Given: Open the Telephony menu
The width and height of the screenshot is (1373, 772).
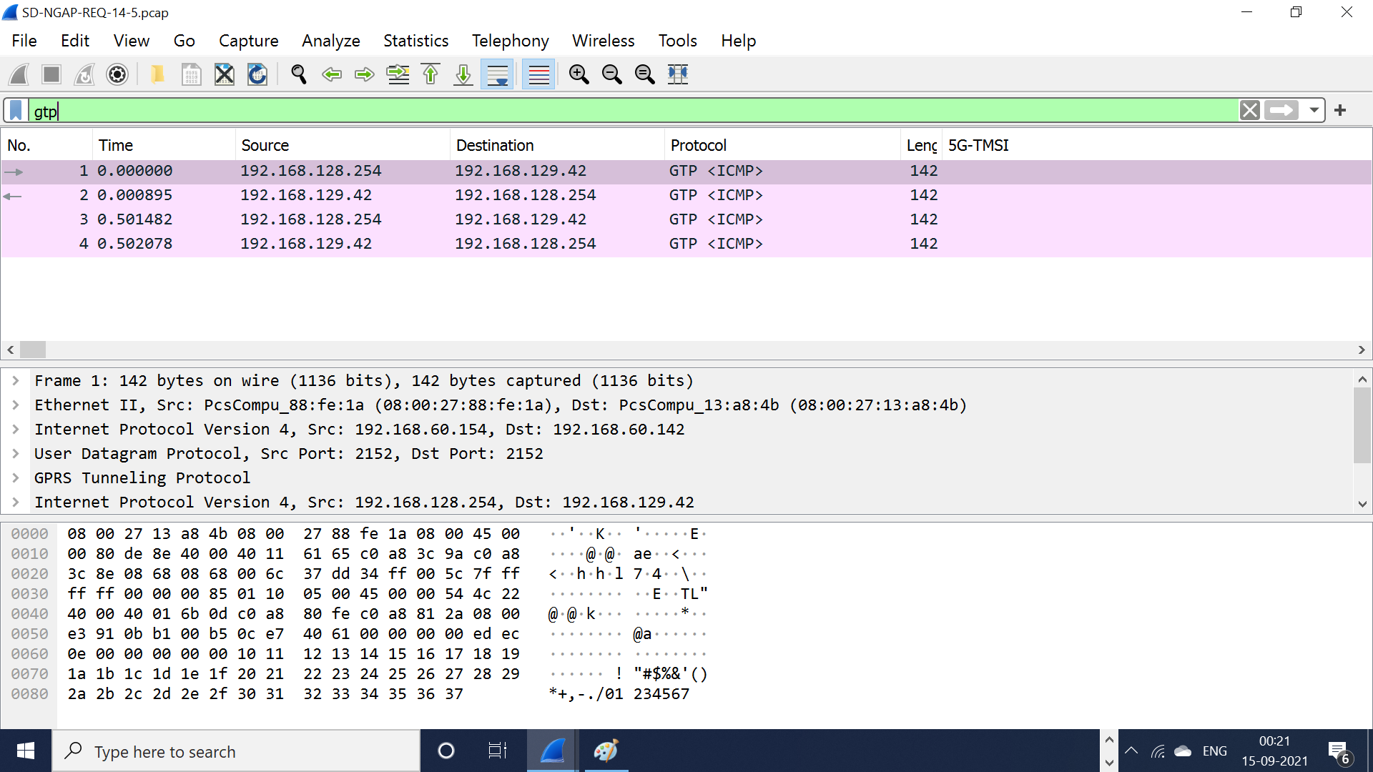Looking at the screenshot, I should pos(509,41).
